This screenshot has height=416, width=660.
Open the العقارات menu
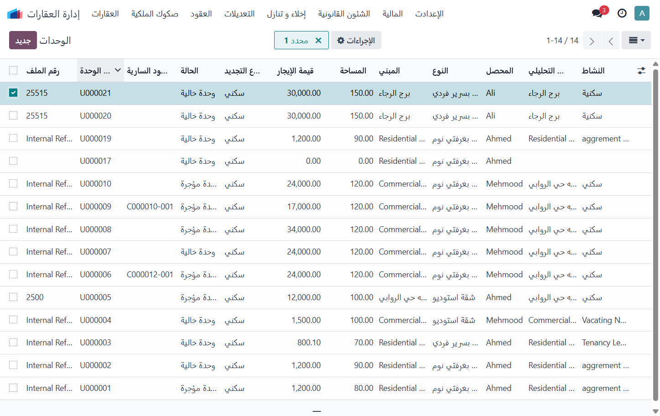pos(105,14)
